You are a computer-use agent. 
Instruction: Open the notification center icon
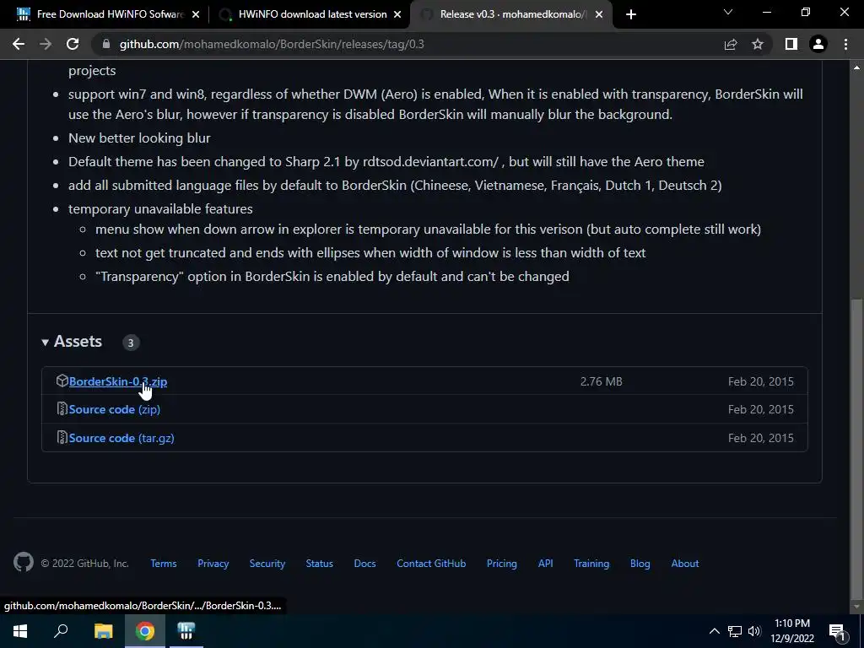click(x=838, y=631)
